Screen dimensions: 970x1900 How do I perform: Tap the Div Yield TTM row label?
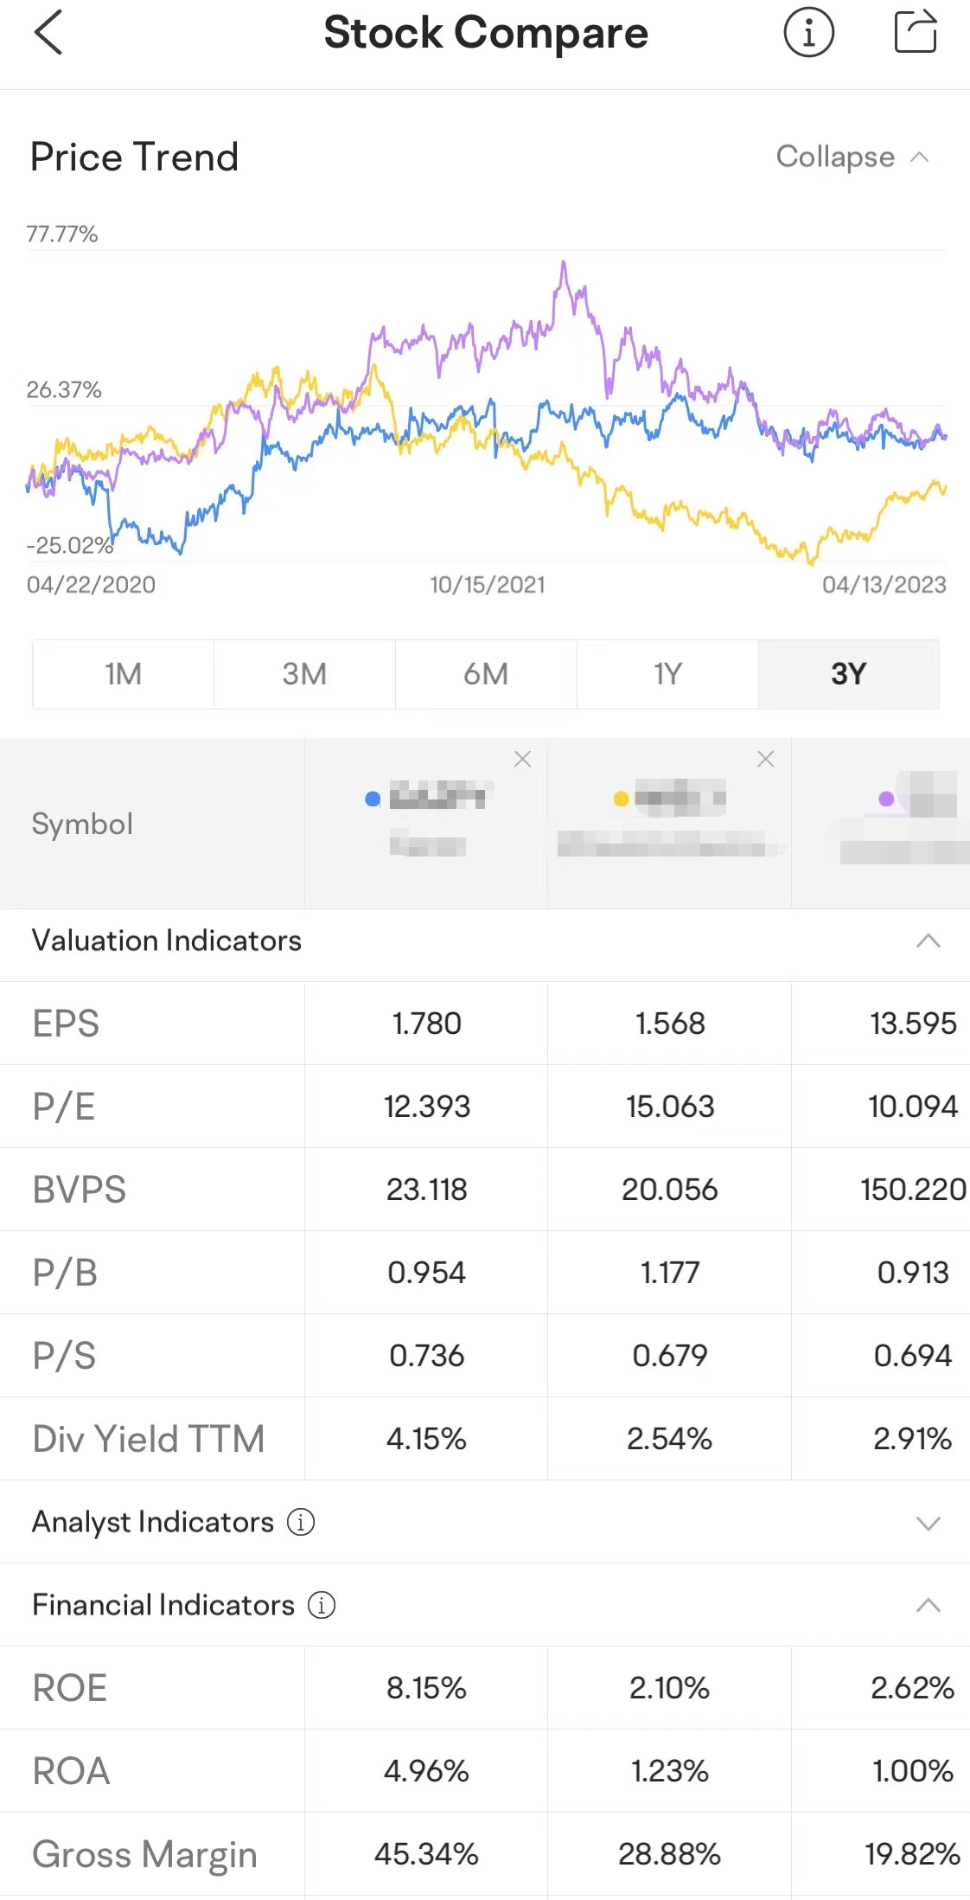[x=148, y=1439]
